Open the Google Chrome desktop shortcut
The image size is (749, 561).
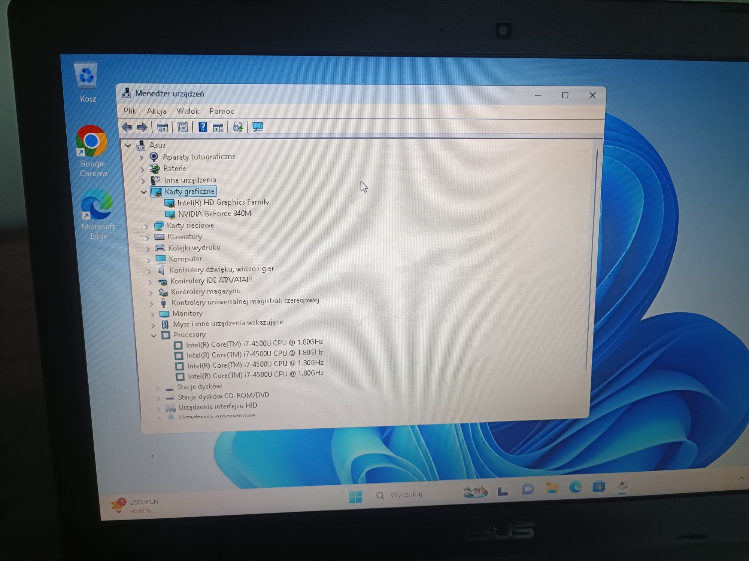click(x=93, y=151)
